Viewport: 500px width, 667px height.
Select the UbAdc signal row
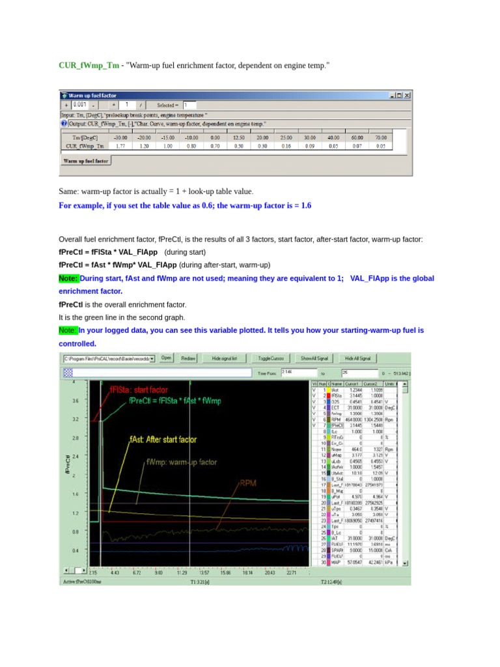[354, 473]
